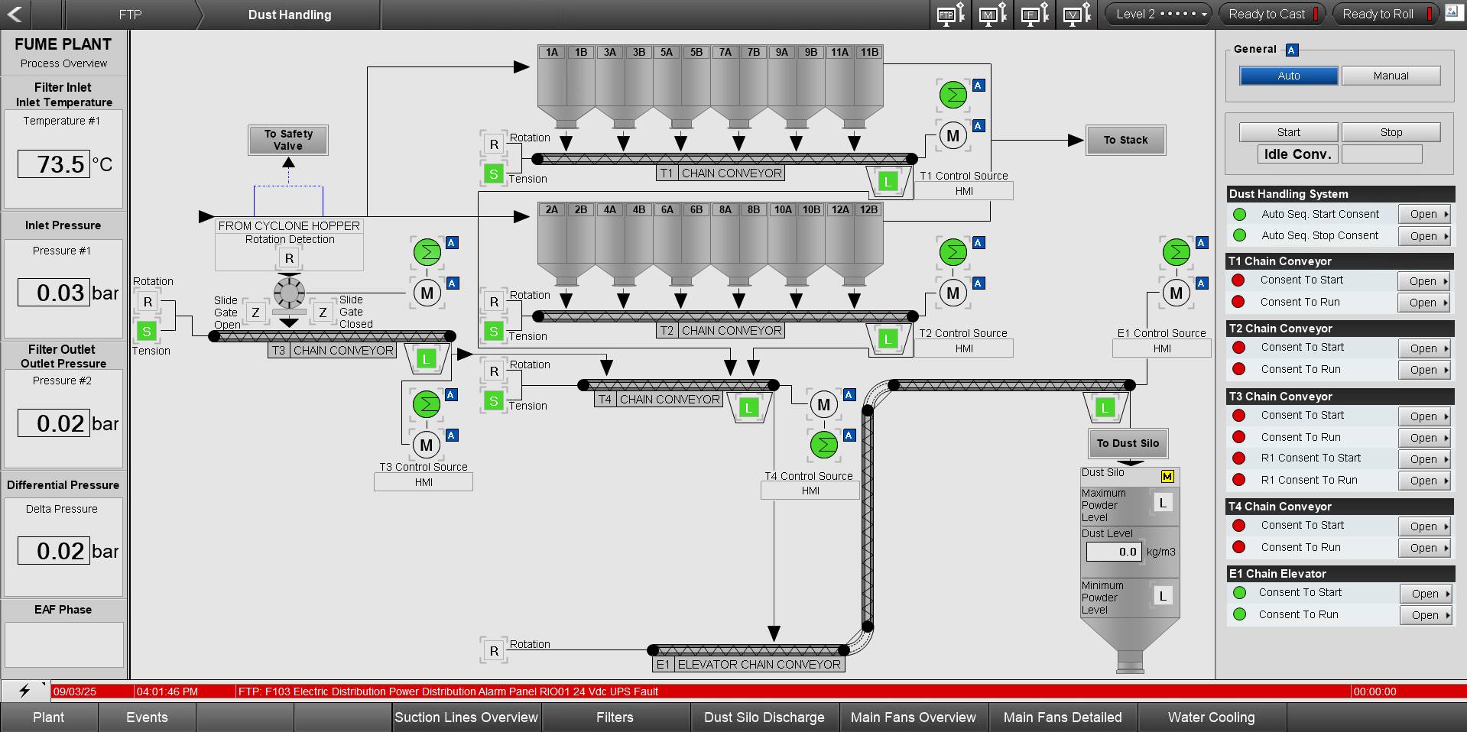Click the screenshot image icon in top bar
The height and width of the screenshot is (732, 1467).
[x=1452, y=13]
